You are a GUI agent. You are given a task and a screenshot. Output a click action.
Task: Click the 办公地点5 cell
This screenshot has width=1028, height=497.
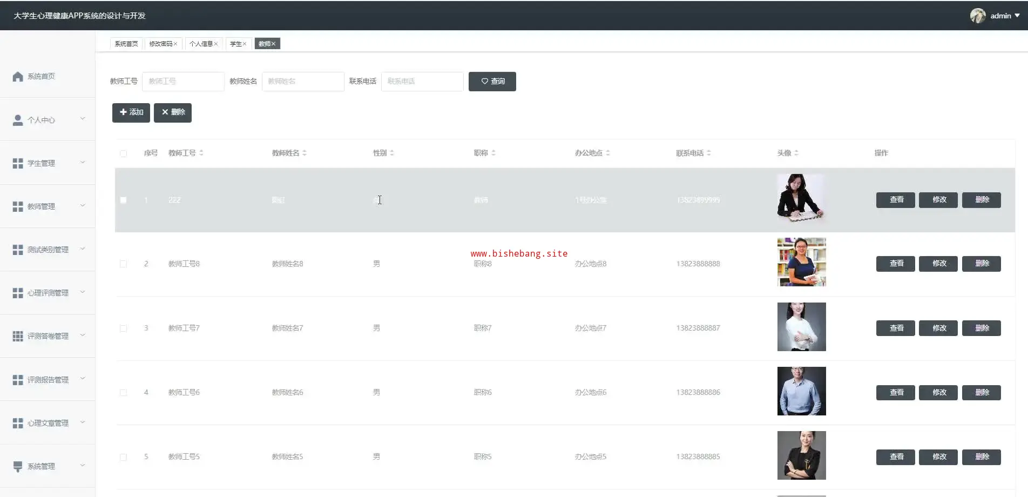click(591, 456)
